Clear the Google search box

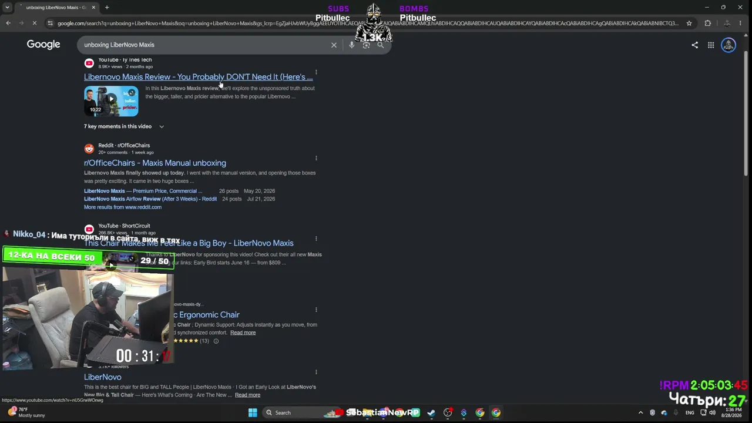click(x=334, y=45)
